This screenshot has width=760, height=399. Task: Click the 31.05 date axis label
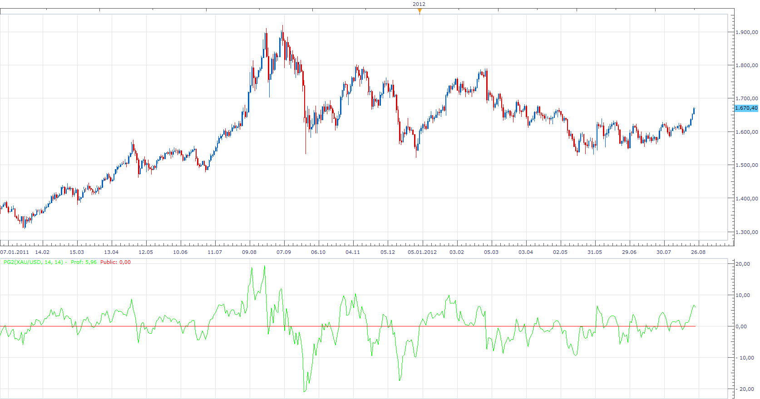pos(595,252)
